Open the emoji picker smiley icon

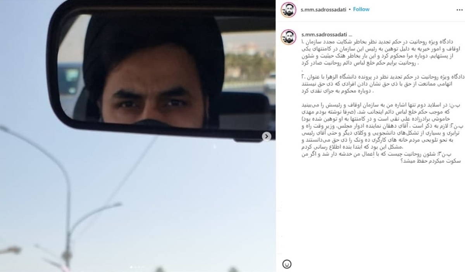[286, 264]
